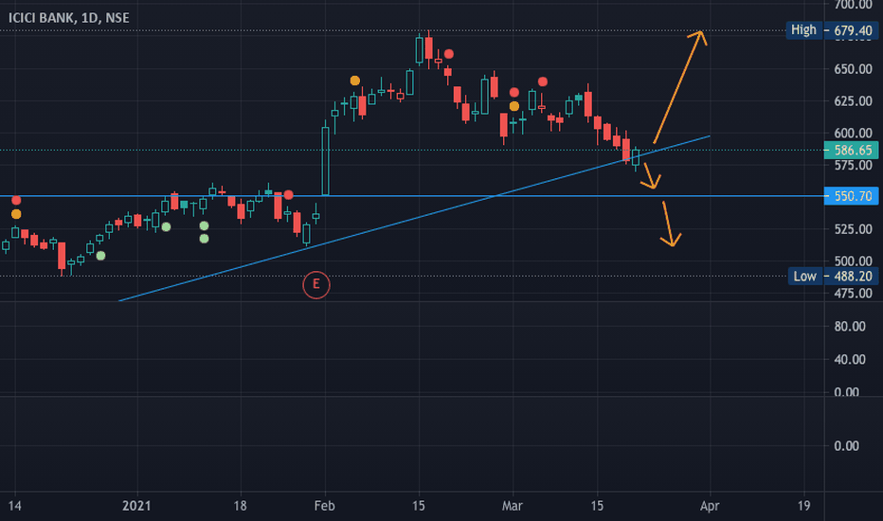This screenshot has width=883, height=521.
Task: Click the lower green dot of the stacked mid-January pair
Action: 204,239
